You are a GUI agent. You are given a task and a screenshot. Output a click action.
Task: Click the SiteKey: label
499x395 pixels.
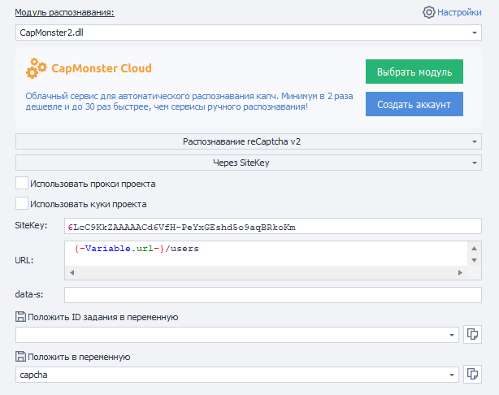(31, 225)
